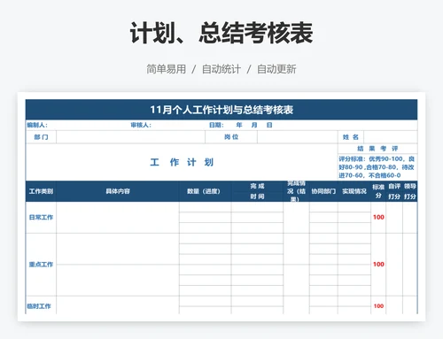Click the red 100 in 重点工作 row
The height and width of the screenshot is (339, 443).
pyautogui.click(x=378, y=265)
